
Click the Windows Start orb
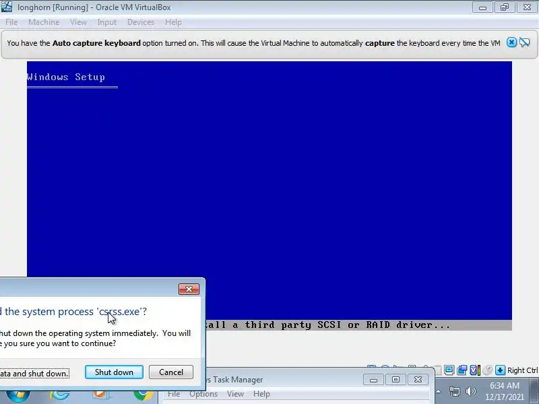(18, 396)
